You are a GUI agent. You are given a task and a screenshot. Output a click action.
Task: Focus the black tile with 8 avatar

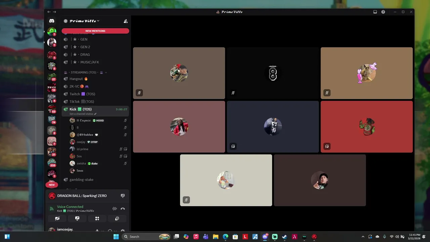click(x=273, y=73)
